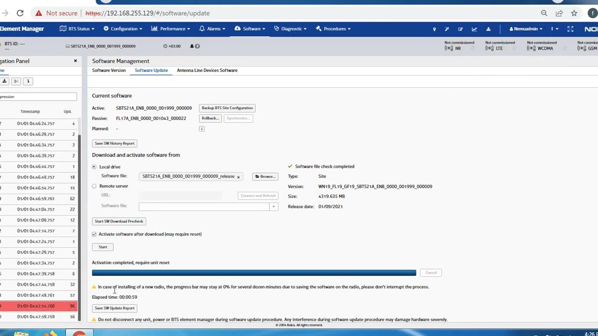Click the +03:00 time zone indicator

click(x=172, y=46)
